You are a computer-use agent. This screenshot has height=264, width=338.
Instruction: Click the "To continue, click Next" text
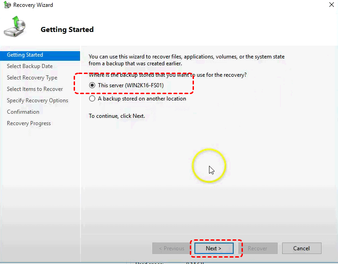click(x=117, y=116)
